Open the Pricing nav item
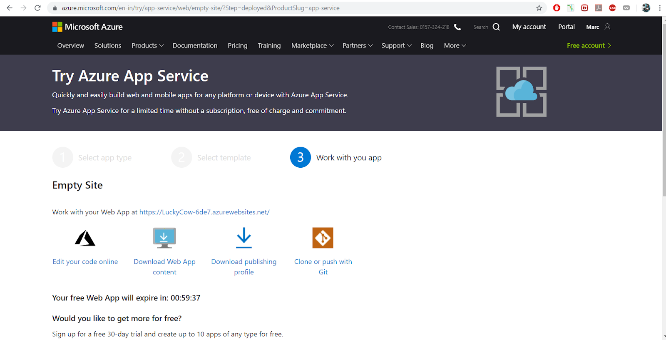666x340 pixels. (x=238, y=45)
